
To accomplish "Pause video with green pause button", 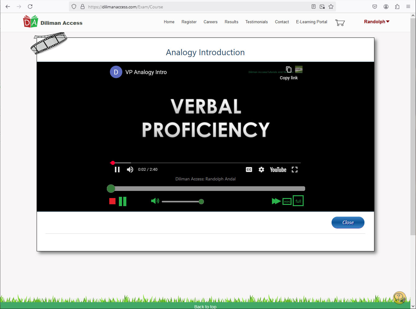I will coord(123,201).
